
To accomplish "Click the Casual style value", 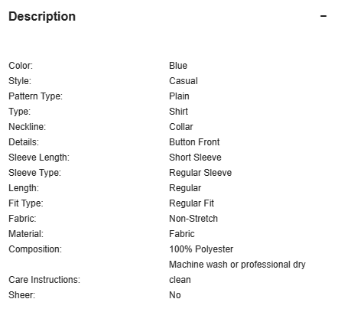I will click(x=184, y=81).
